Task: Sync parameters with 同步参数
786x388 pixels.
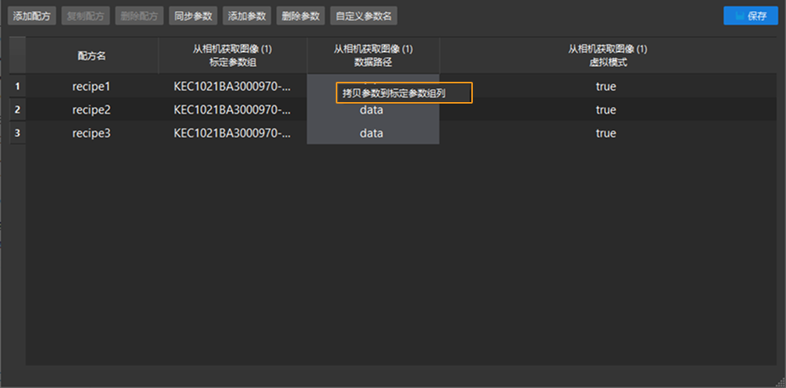Action: (193, 16)
